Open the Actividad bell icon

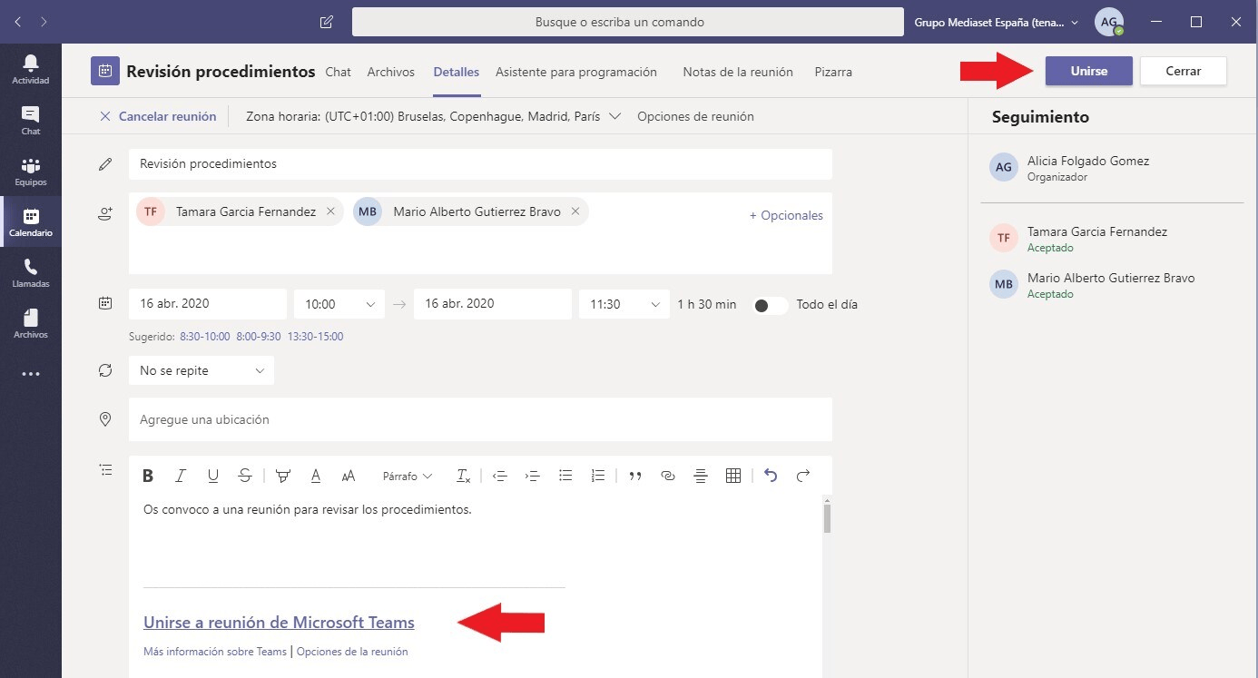pos(31,69)
